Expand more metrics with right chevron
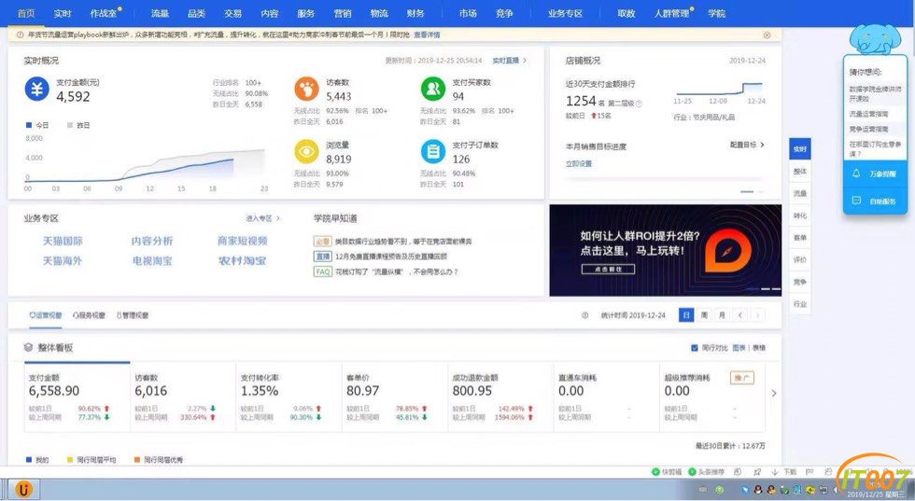Viewport: 915px width, 501px height. point(774,393)
